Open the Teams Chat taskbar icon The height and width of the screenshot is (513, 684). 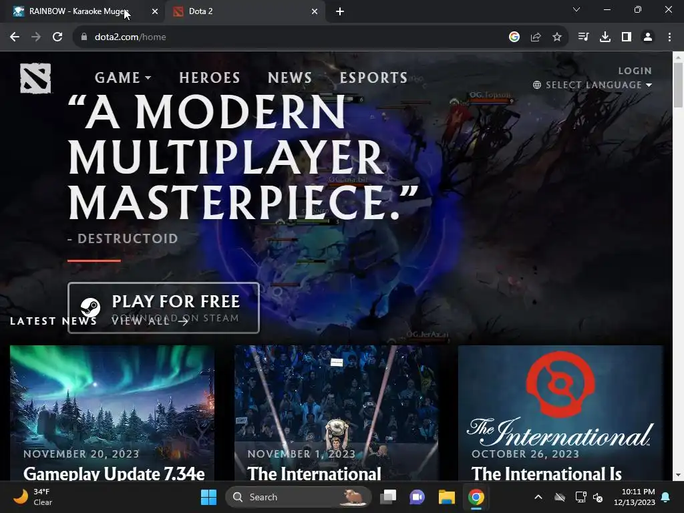(417, 497)
